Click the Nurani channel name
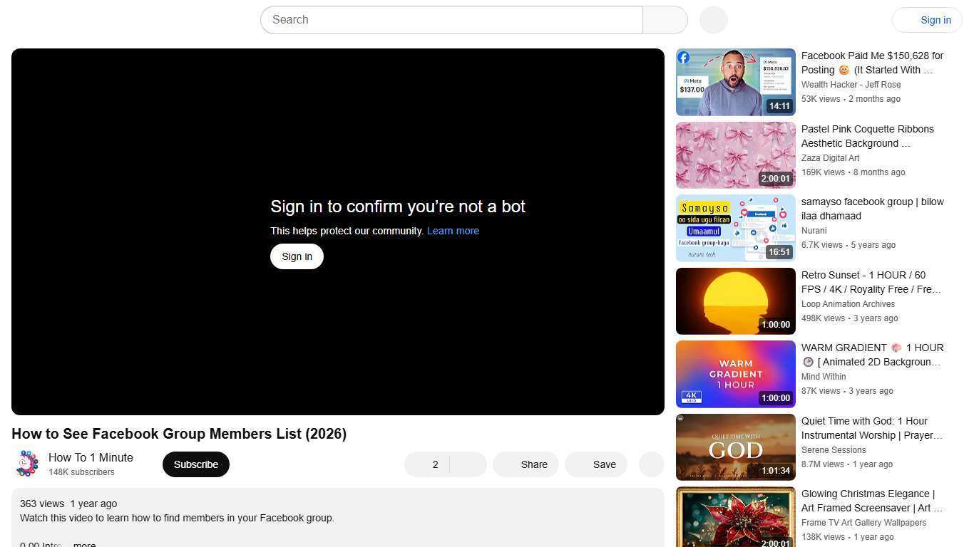 pyautogui.click(x=814, y=231)
